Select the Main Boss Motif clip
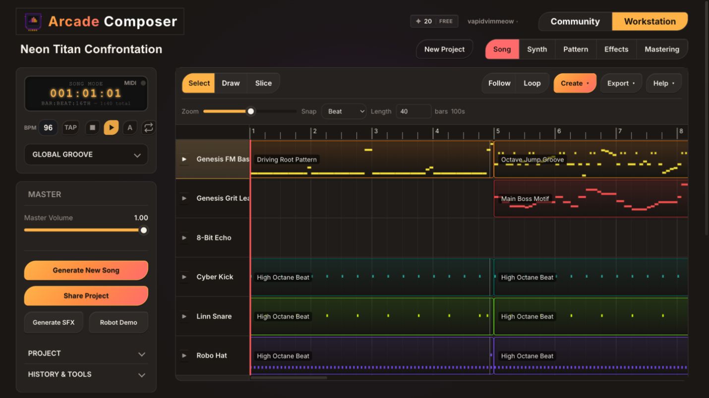 pyautogui.click(x=591, y=199)
